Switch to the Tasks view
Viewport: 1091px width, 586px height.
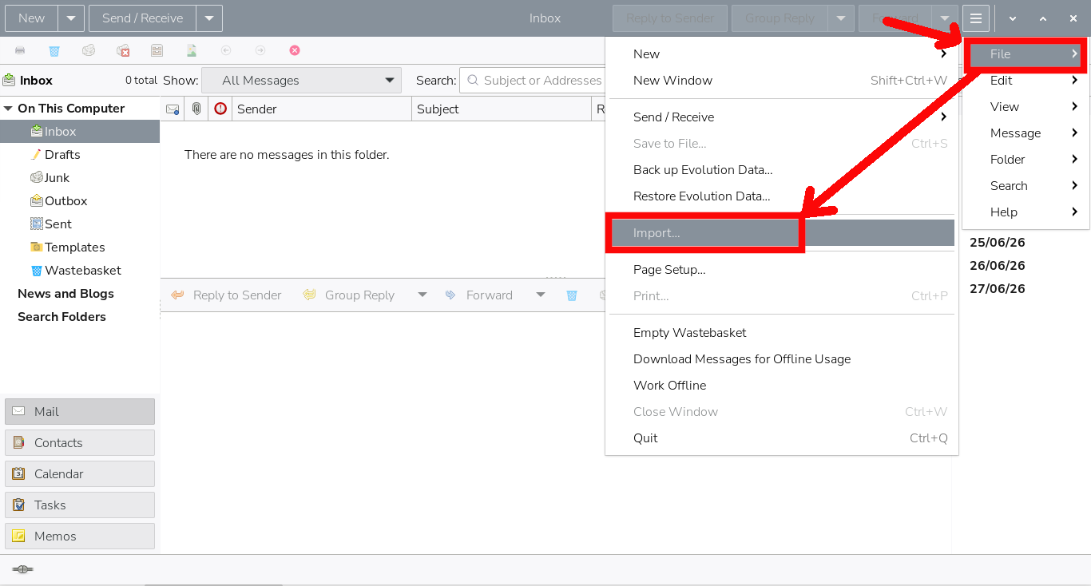pos(80,505)
